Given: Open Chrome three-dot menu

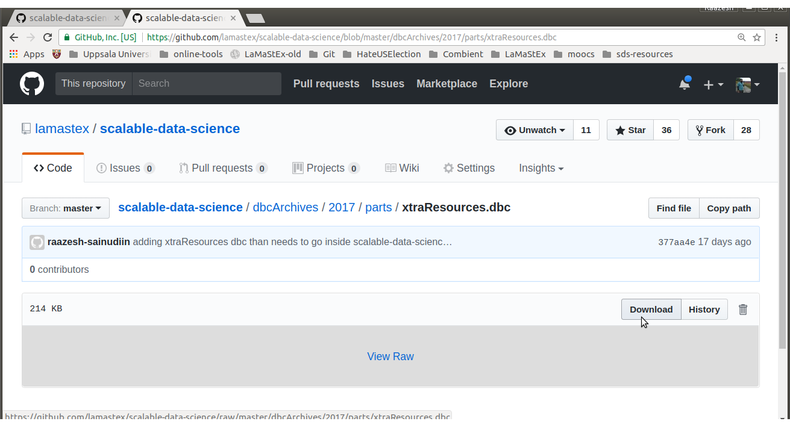Looking at the screenshot, I should [777, 37].
